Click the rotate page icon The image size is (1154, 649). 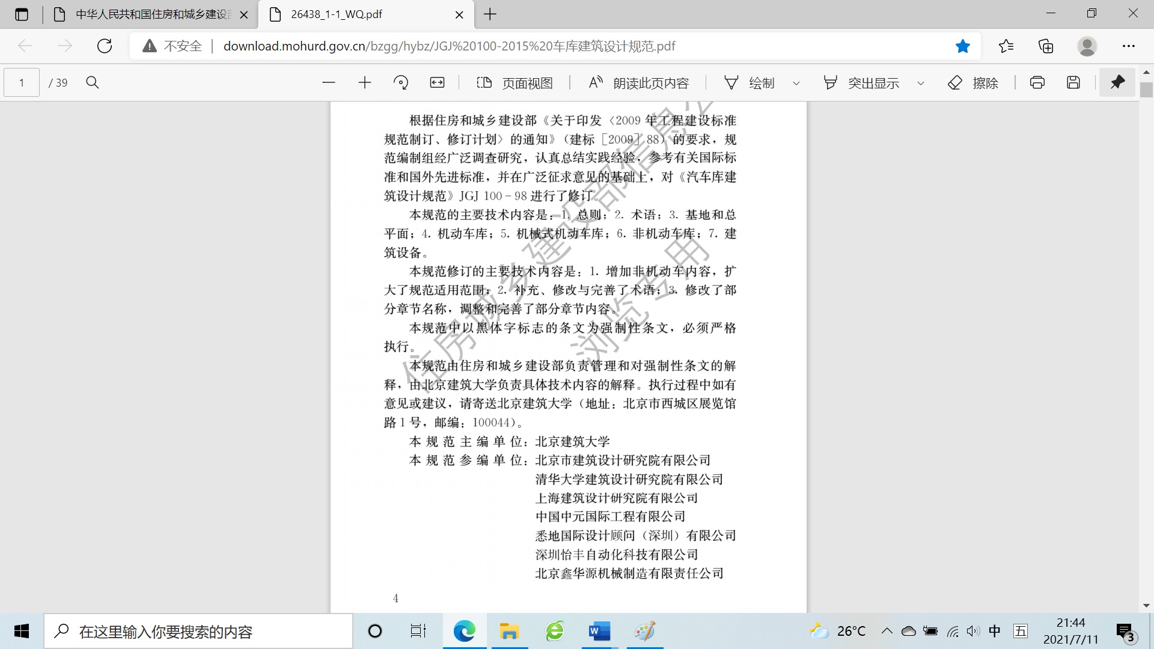pyautogui.click(x=401, y=83)
